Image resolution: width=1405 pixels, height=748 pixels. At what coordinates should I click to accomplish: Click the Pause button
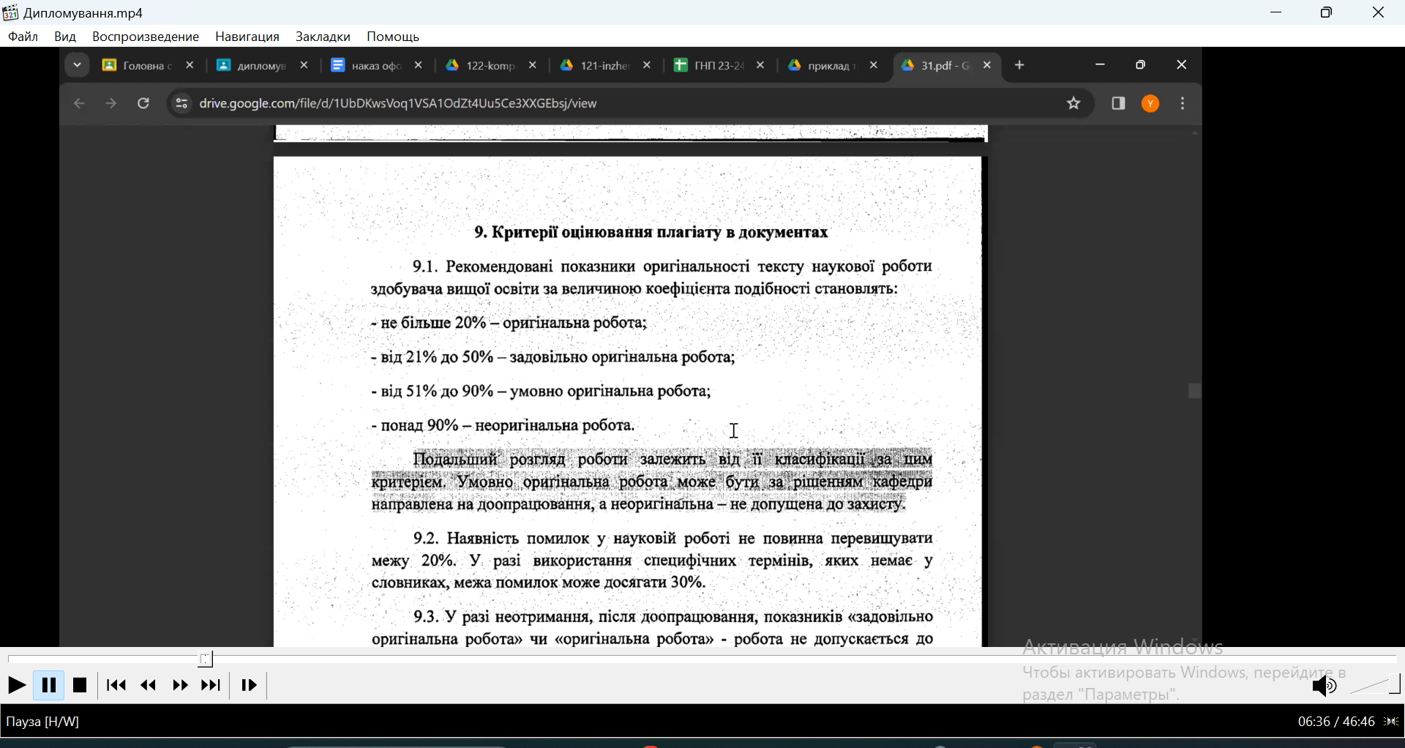click(x=49, y=686)
